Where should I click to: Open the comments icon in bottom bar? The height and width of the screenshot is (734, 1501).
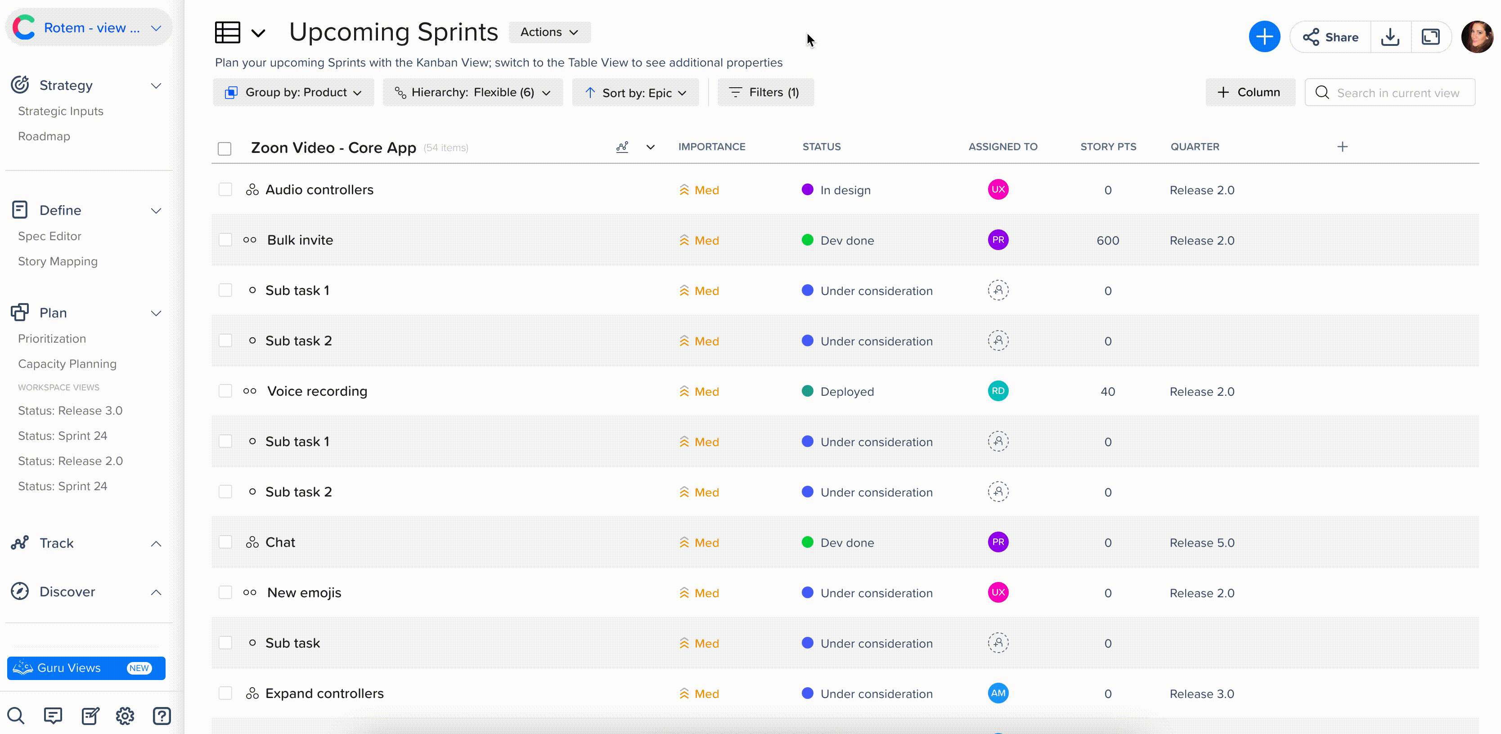pos(53,715)
